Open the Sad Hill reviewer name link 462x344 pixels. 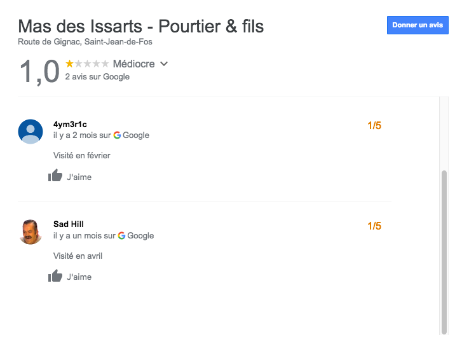[x=69, y=224]
